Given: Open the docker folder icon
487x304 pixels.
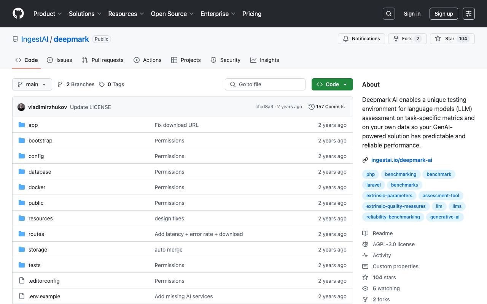Looking at the screenshot, I should click(x=22, y=187).
